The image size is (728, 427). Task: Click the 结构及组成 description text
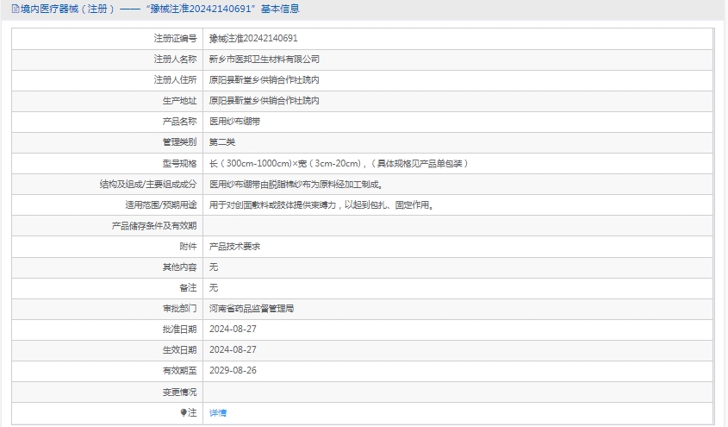click(296, 184)
